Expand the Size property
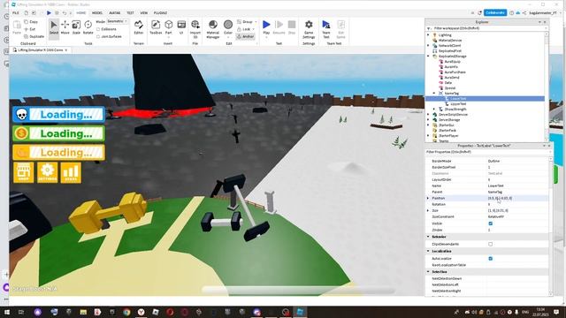566x318 pixels. pos(428,210)
